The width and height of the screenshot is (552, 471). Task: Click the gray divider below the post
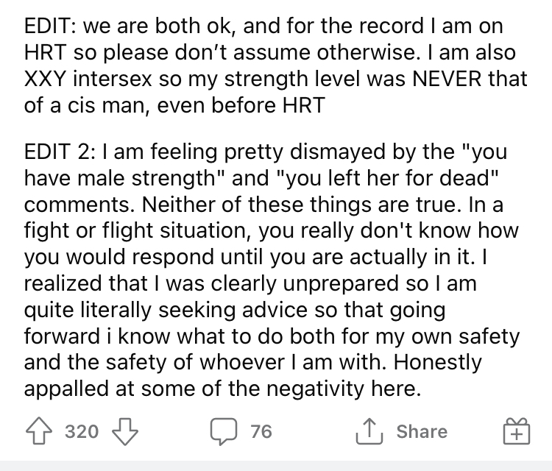click(276, 465)
